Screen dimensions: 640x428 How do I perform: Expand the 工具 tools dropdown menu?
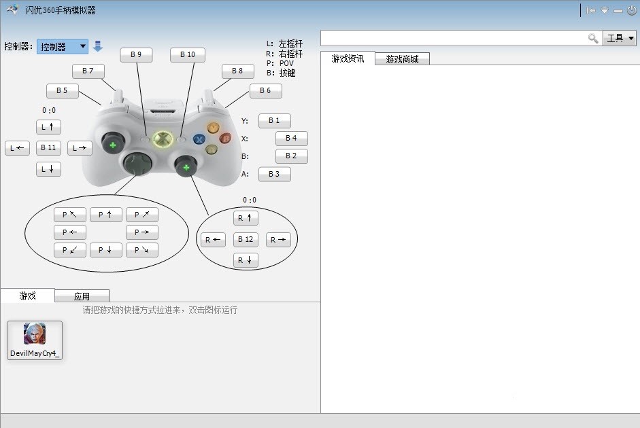click(x=620, y=38)
